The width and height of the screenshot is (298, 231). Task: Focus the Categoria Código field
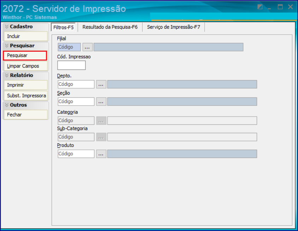(x=76, y=120)
